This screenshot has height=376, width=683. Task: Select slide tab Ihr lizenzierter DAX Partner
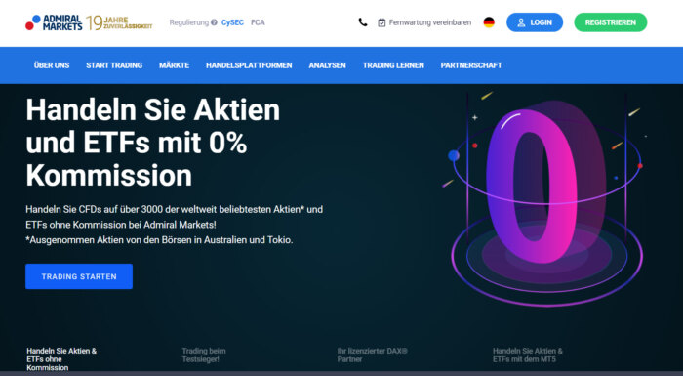pos(373,355)
